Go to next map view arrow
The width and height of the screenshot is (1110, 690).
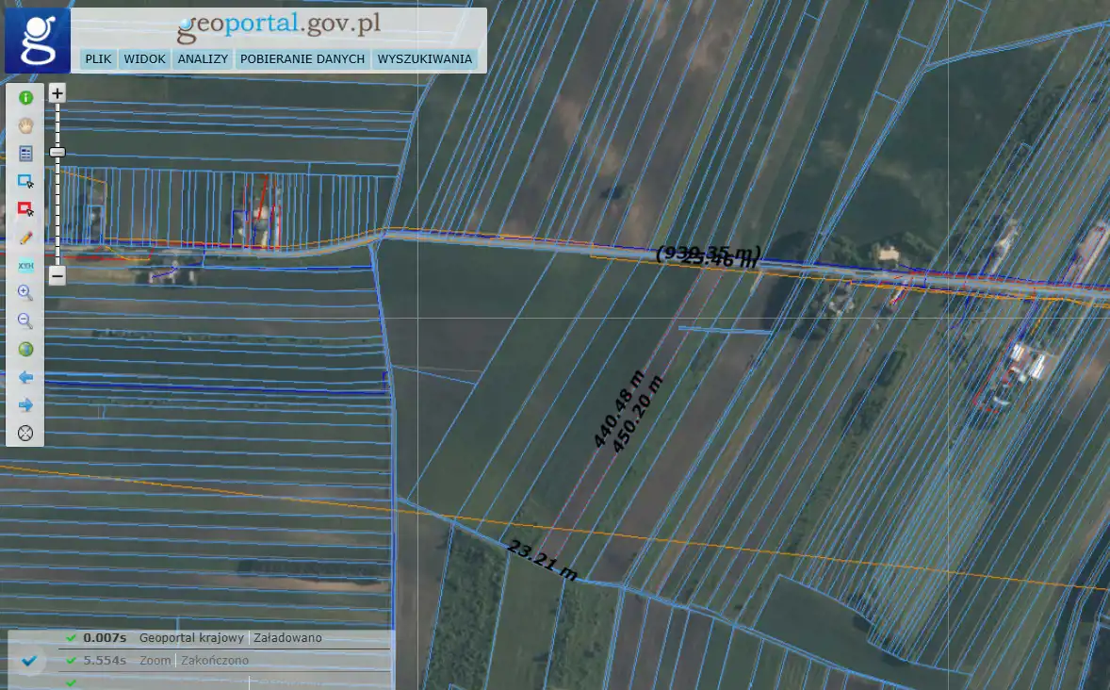tap(25, 405)
